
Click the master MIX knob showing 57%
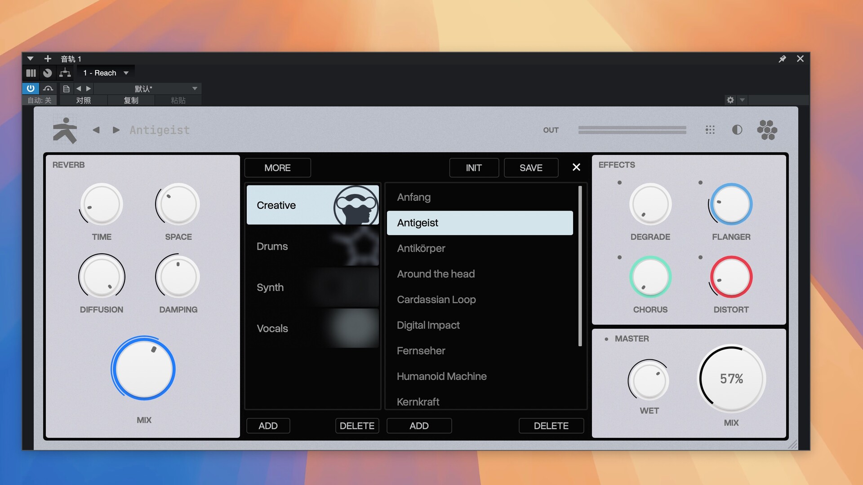click(731, 379)
